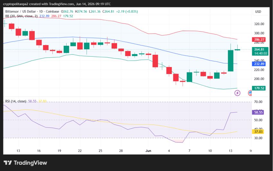Click the 7 date axis label
Image resolution: width=273 pixels, height=171 pixels.
click(x=189, y=151)
